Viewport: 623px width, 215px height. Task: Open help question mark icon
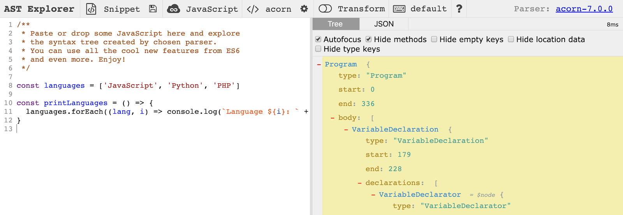(459, 9)
